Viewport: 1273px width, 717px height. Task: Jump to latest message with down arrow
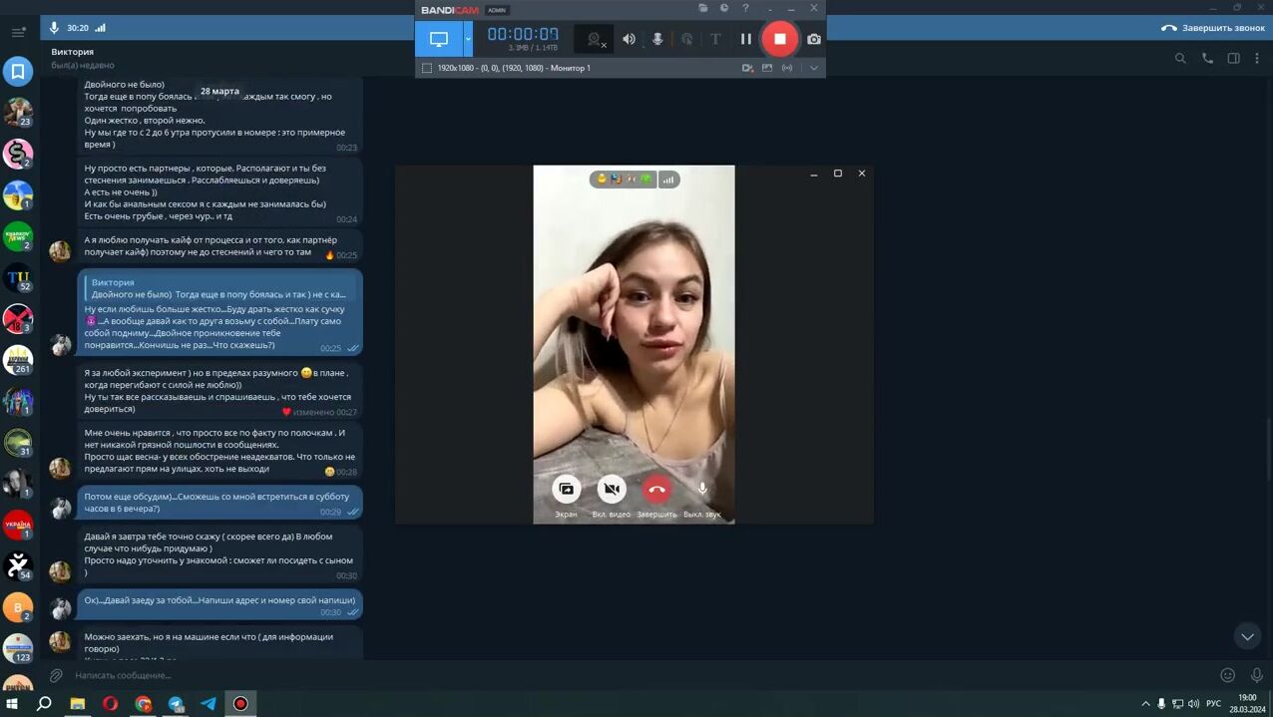pos(1246,636)
